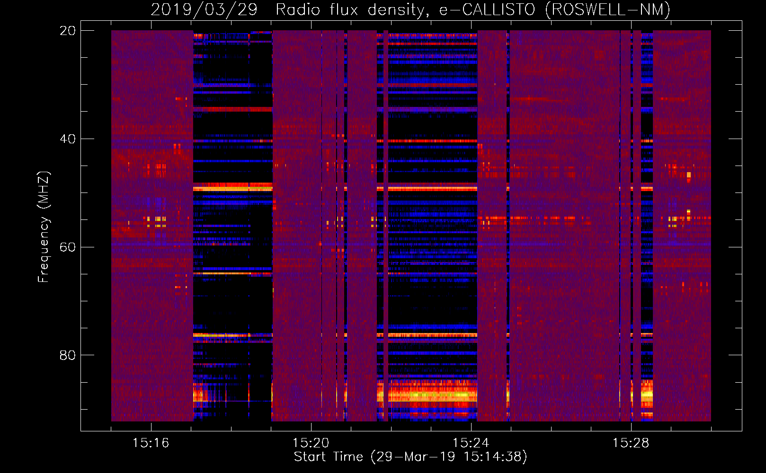
Task: Click the frequency tick label '40'
Action: coord(67,139)
